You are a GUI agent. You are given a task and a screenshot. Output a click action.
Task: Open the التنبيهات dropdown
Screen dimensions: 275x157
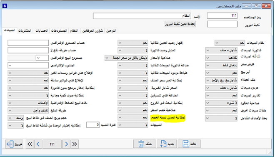tap(133, 125)
